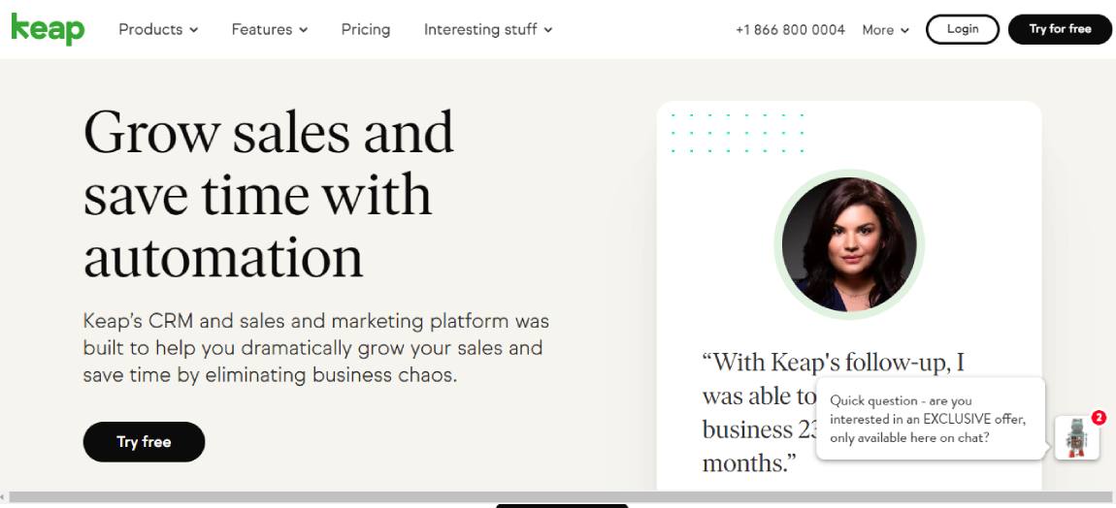Call the +1 866 800 0004 number link
This screenshot has height=508, width=1116.
(x=790, y=30)
